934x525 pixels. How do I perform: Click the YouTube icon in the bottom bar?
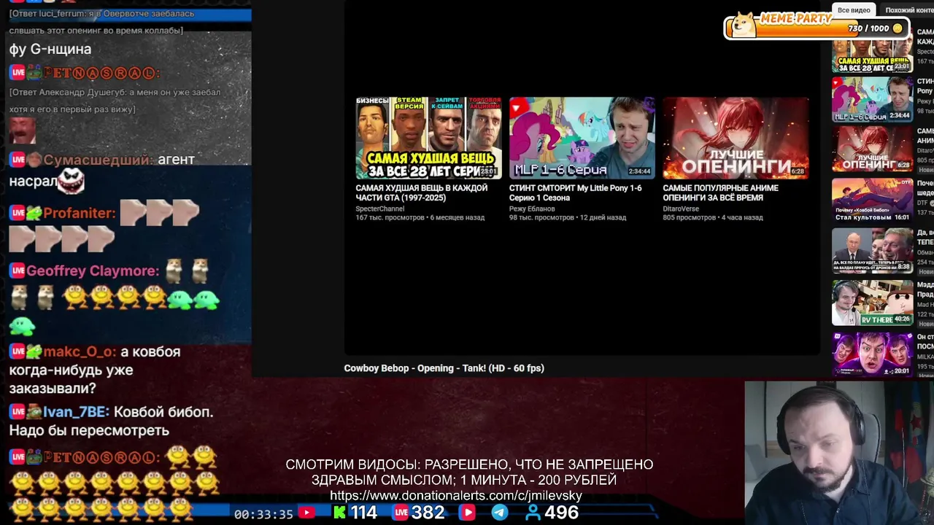pyautogui.click(x=306, y=513)
